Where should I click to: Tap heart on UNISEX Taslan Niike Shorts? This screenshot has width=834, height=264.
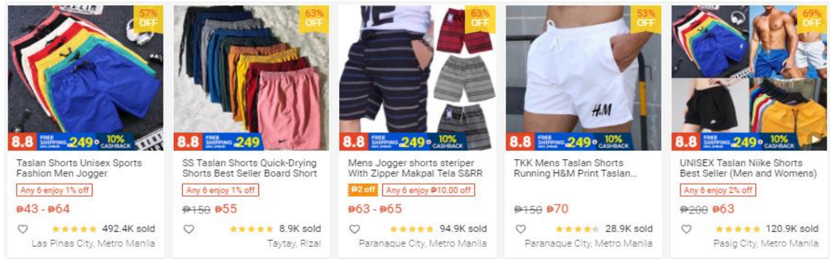pos(686,229)
